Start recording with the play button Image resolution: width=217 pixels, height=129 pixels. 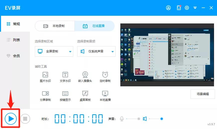[11, 119]
